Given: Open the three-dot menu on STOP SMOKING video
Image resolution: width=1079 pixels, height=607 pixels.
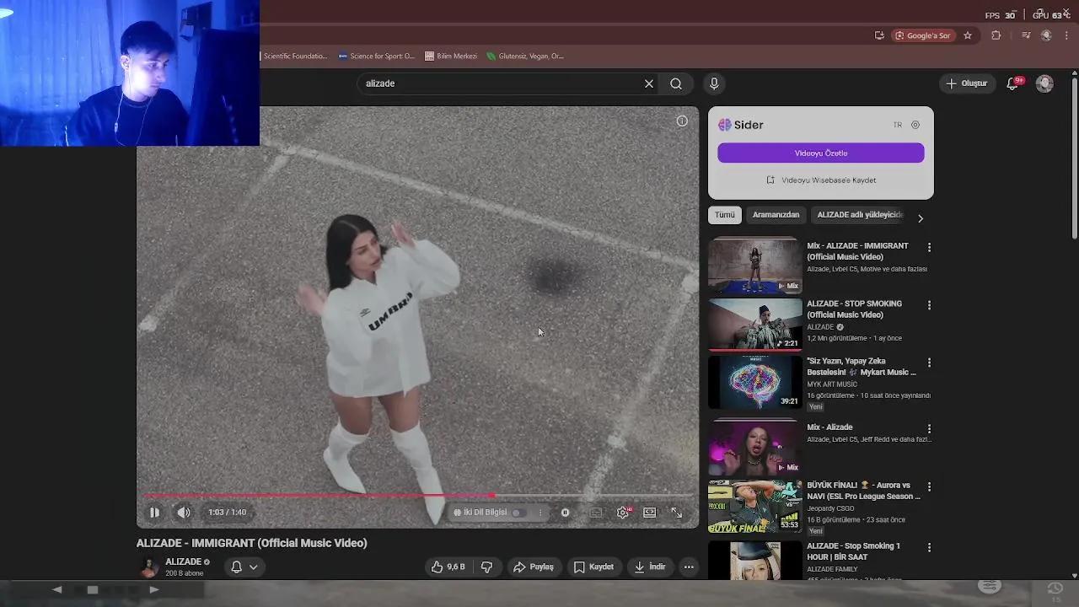Looking at the screenshot, I should [929, 305].
